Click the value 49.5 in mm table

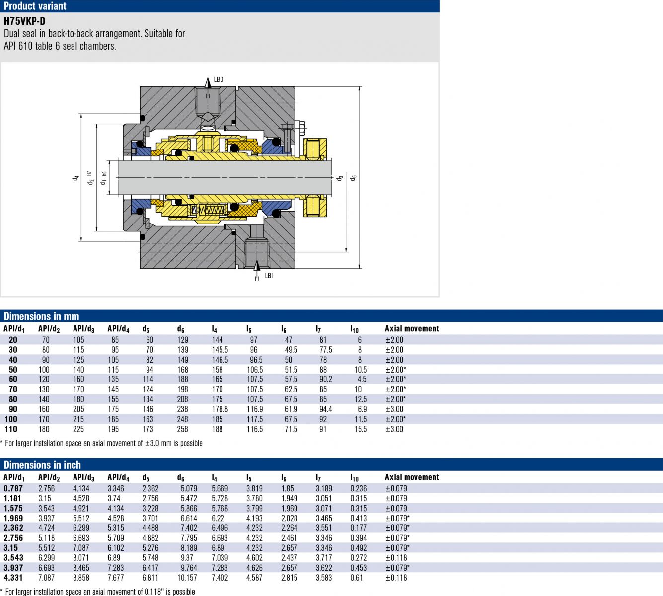pyautogui.click(x=291, y=350)
